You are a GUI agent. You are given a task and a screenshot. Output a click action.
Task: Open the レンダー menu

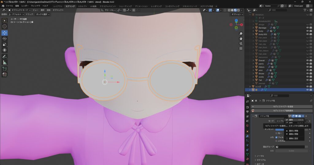pos(25,6)
